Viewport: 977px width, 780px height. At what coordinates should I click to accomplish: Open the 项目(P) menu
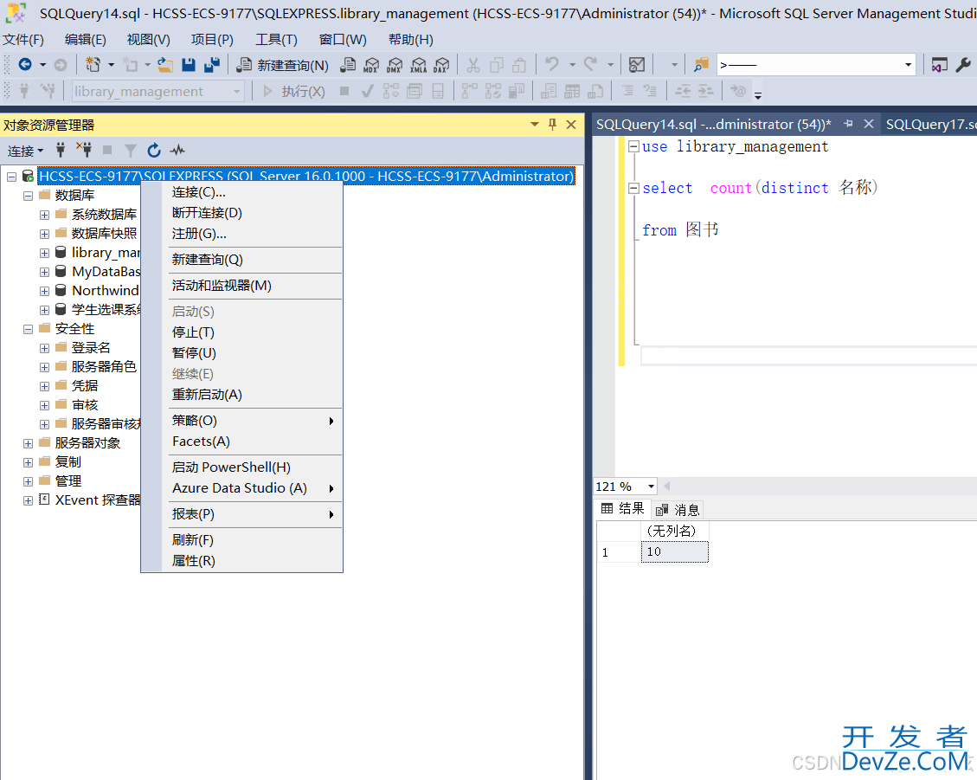tap(212, 40)
